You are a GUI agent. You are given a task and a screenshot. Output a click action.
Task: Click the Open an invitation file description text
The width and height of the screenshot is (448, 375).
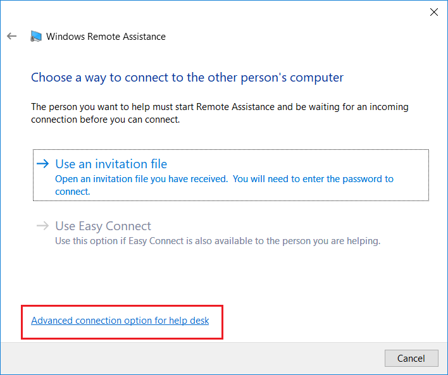(x=224, y=185)
